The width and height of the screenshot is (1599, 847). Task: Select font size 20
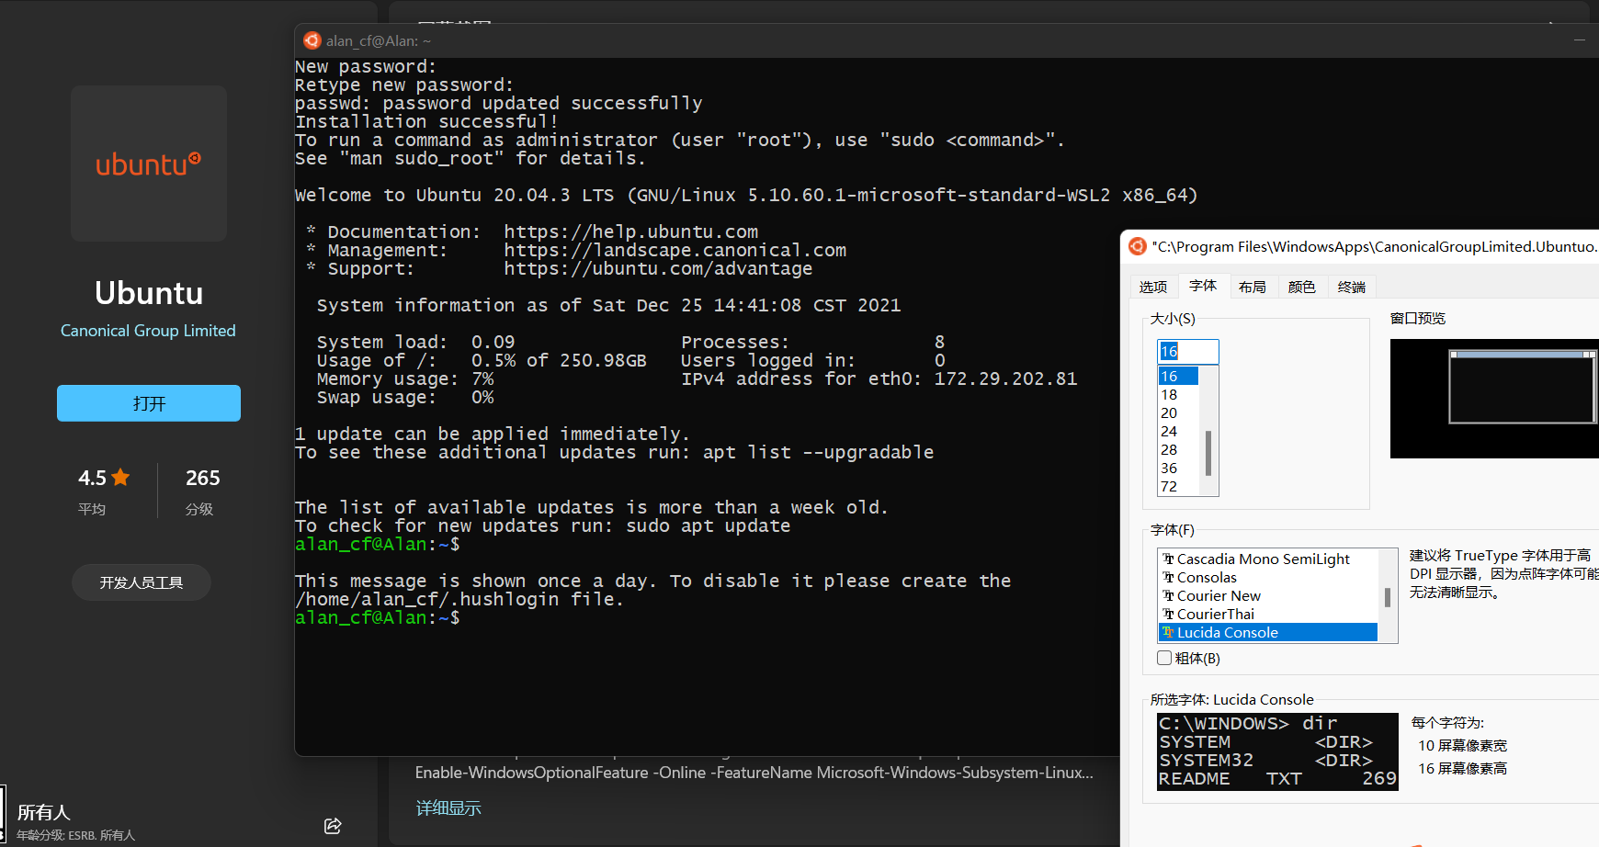pos(1178,412)
